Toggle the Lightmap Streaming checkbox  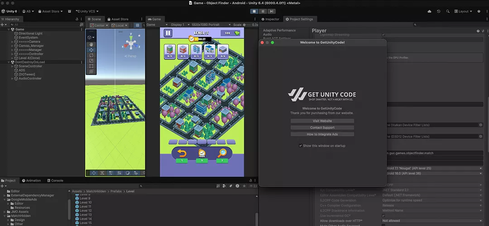(383, 34)
